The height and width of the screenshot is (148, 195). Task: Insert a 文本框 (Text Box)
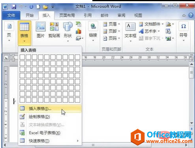pyautogui.click(x=130, y=32)
